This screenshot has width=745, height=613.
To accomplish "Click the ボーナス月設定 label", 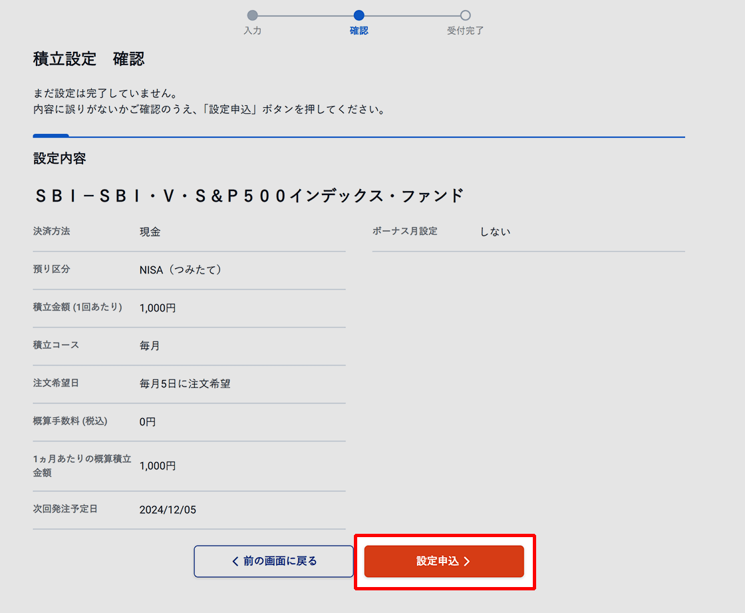I will [405, 231].
